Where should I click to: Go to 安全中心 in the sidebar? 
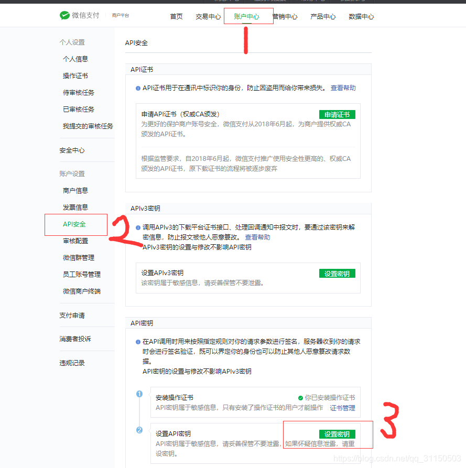[x=72, y=150]
